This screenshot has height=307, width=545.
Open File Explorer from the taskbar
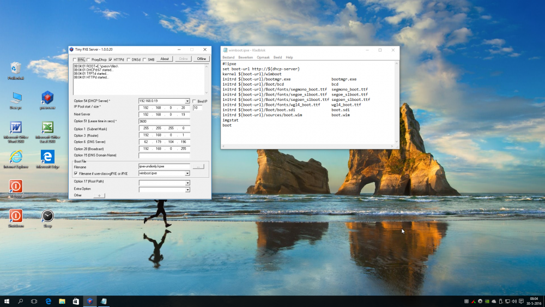click(x=62, y=301)
